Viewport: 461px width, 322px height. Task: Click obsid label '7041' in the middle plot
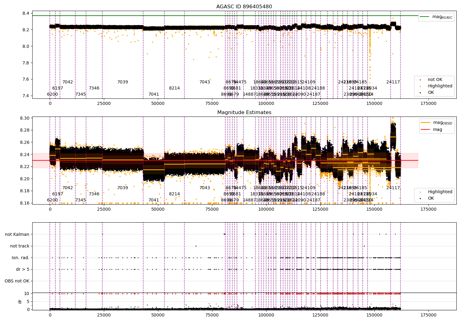pos(154,200)
